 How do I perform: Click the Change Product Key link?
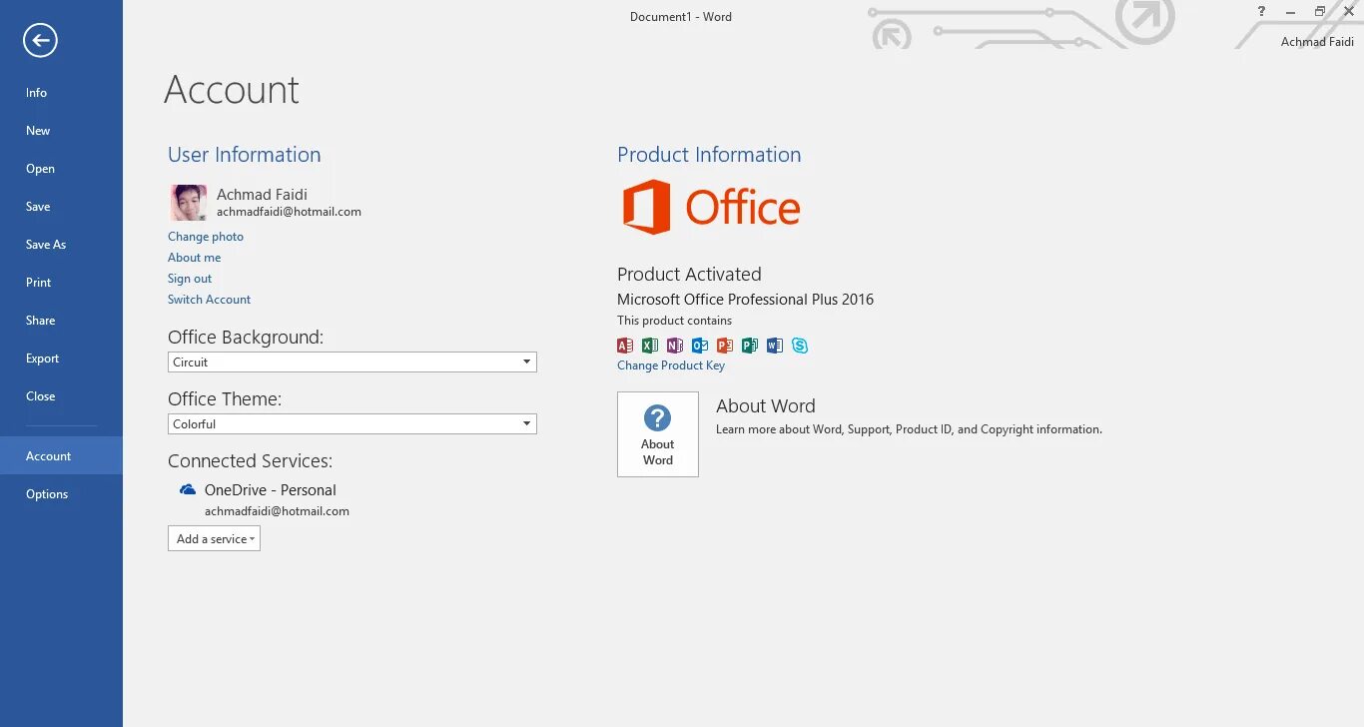pos(671,365)
